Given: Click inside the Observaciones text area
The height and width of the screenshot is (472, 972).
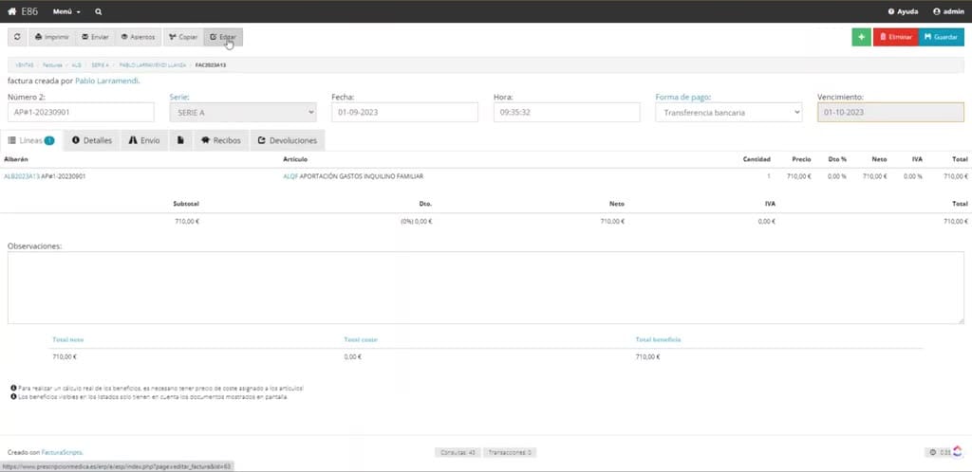Looking at the screenshot, I should click(x=485, y=287).
